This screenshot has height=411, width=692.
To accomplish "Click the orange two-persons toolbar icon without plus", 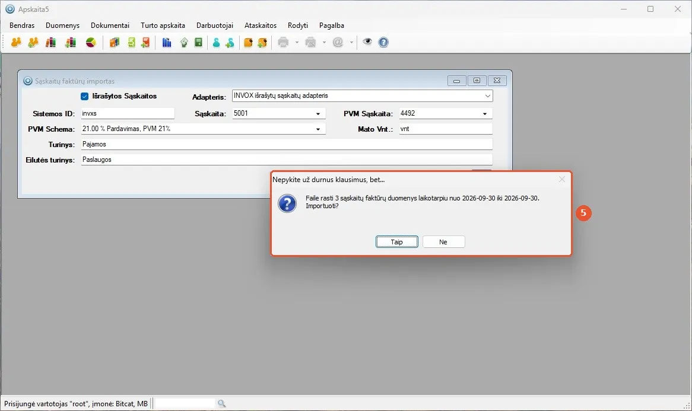I will point(17,42).
